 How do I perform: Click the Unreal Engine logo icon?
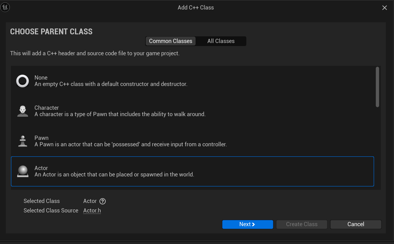coord(5,7)
